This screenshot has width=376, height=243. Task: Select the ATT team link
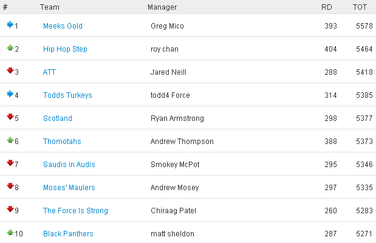(x=49, y=72)
